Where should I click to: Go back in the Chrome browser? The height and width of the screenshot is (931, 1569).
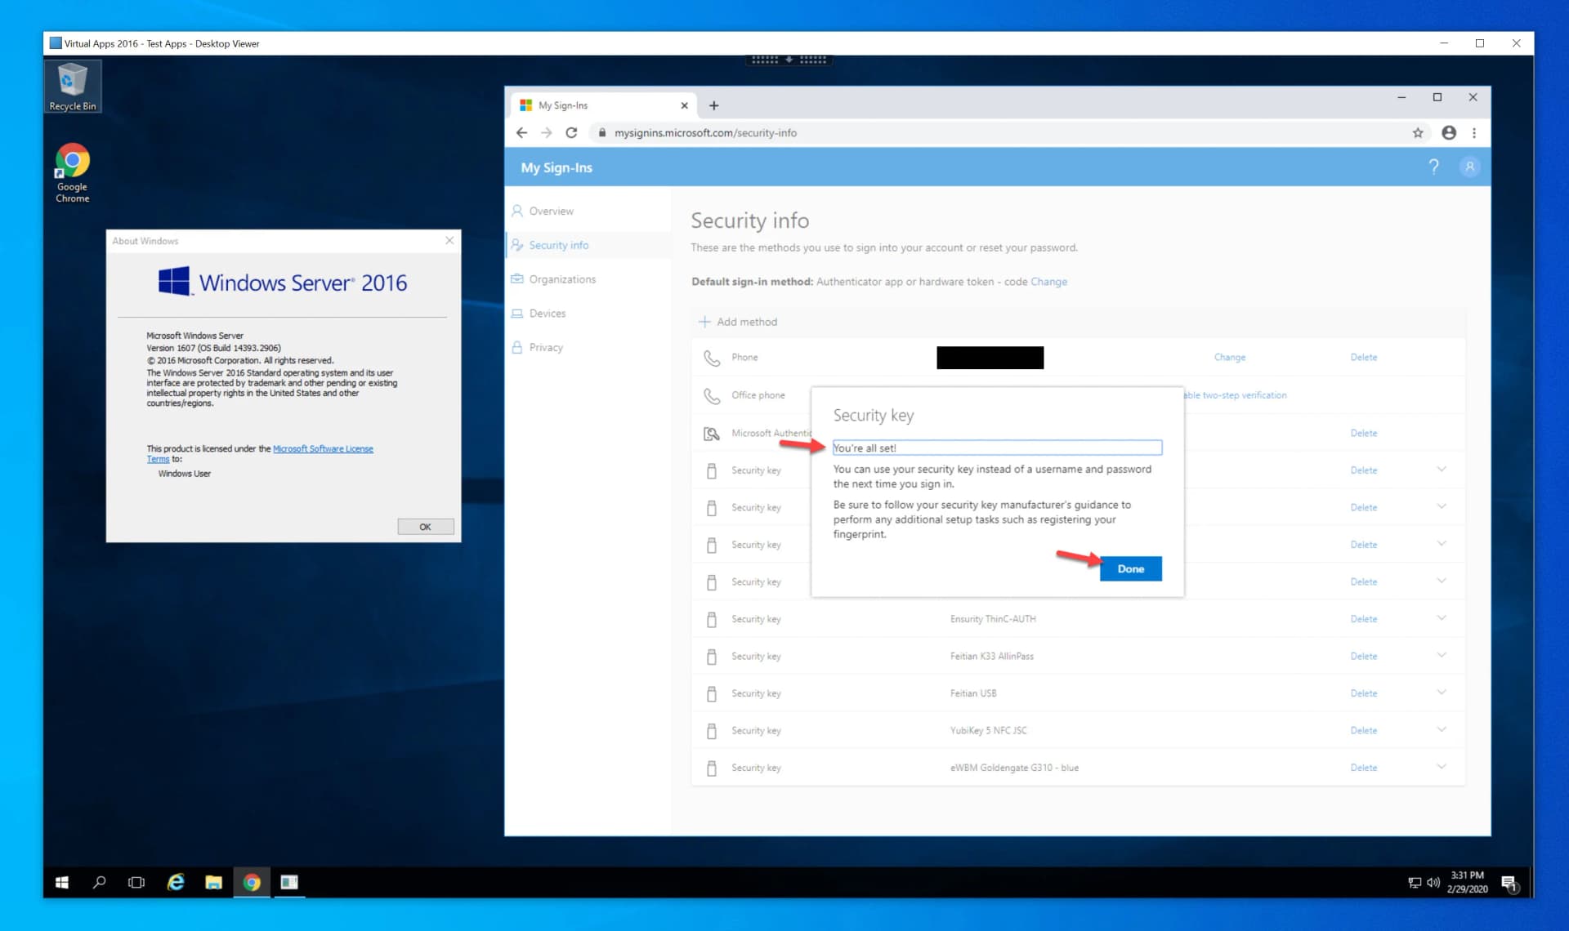click(522, 133)
